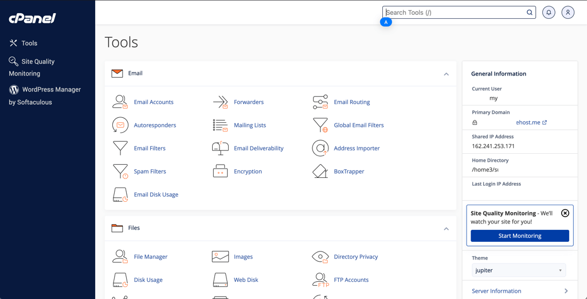Select the shared IP 162.241.253.171 text
Screen dimensions: 587x299
coord(493,146)
